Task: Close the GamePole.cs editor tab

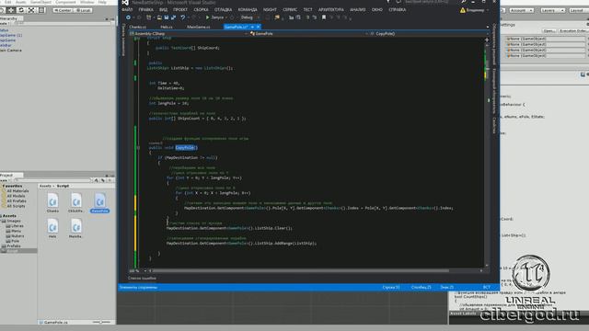Action: pos(258,27)
